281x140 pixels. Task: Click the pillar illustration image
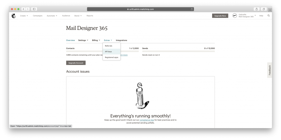pyautogui.click(x=142, y=96)
